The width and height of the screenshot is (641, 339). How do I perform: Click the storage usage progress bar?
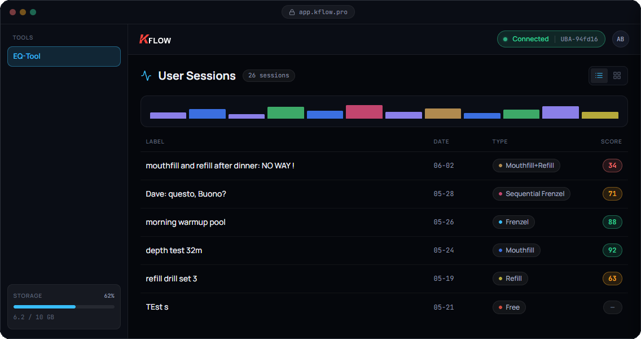tap(64, 307)
